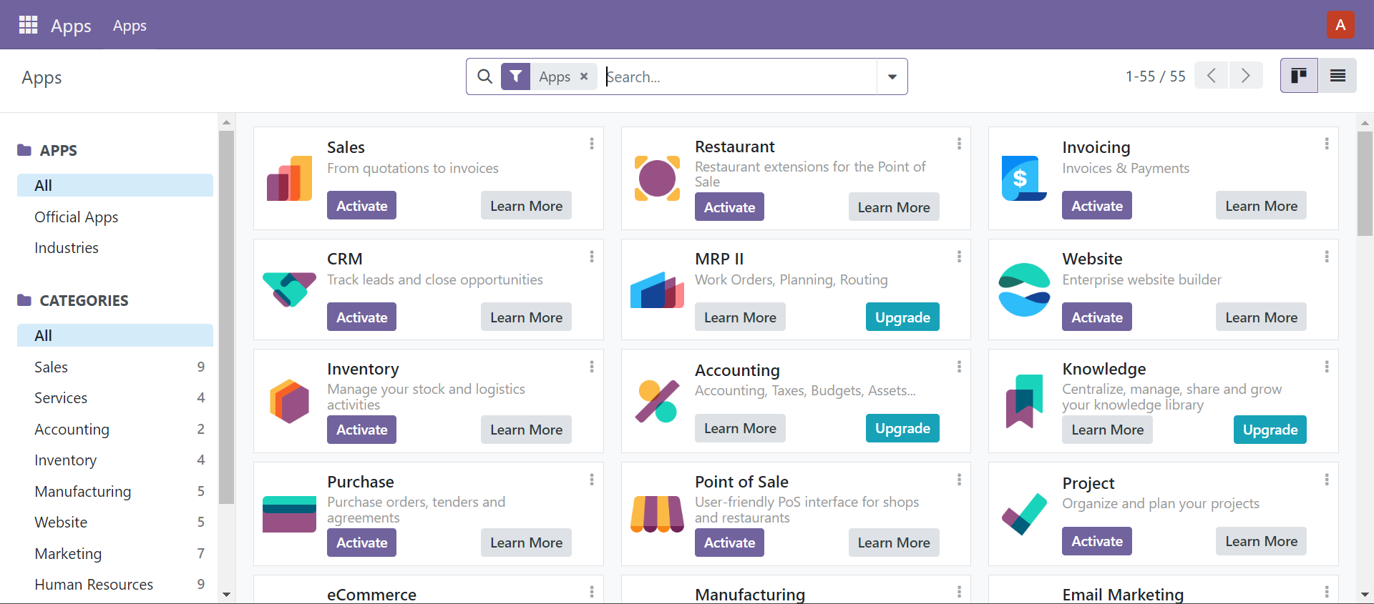Open the Apps menu in top bar
Image resolution: width=1374 pixels, height=604 pixels.
point(130,26)
